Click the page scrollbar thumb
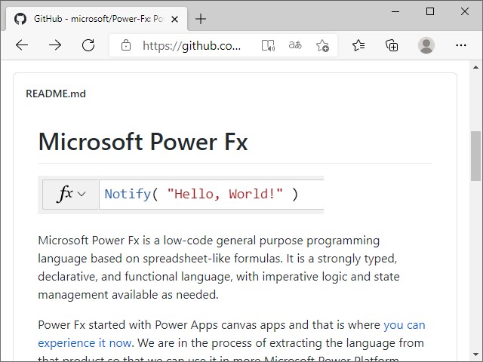Image resolution: width=483 pixels, height=362 pixels. pyautogui.click(x=475, y=156)
